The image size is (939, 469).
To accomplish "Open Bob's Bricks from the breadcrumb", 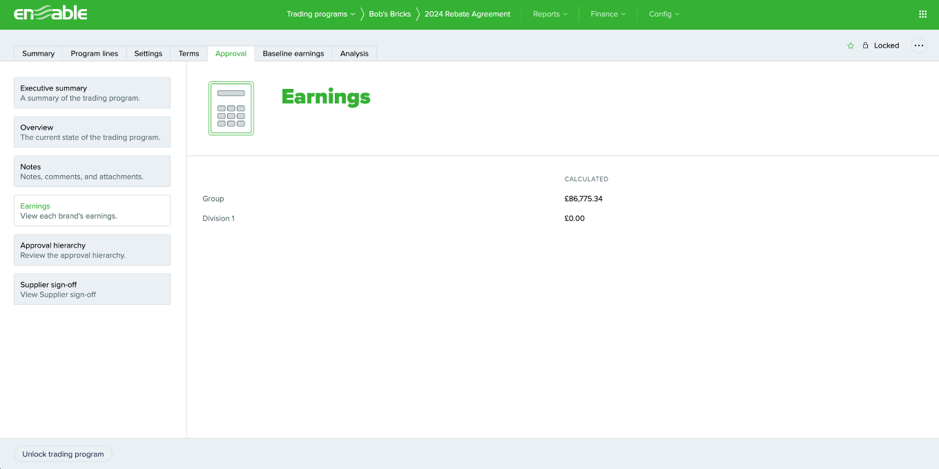I will [x=391, y=14].
